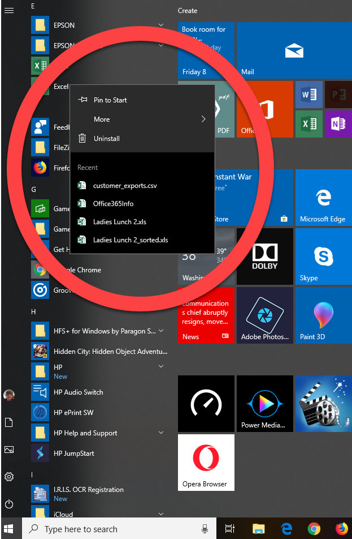Open File Explorer on the taskbar
Image resolution: width=352 pixels, height=539 pixels.
point(258,529)
